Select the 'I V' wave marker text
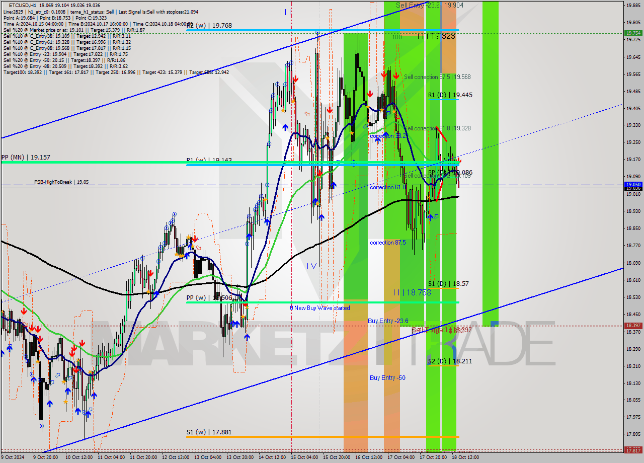Image resolution: width=644 pixels, height=463 pixels. coord(311,266)
